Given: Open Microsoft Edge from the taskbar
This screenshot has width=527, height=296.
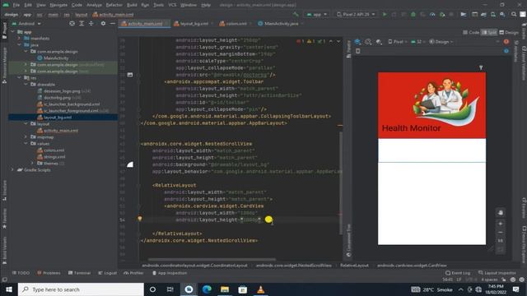Looking at the screenshot, I should (x=207, y=289).
